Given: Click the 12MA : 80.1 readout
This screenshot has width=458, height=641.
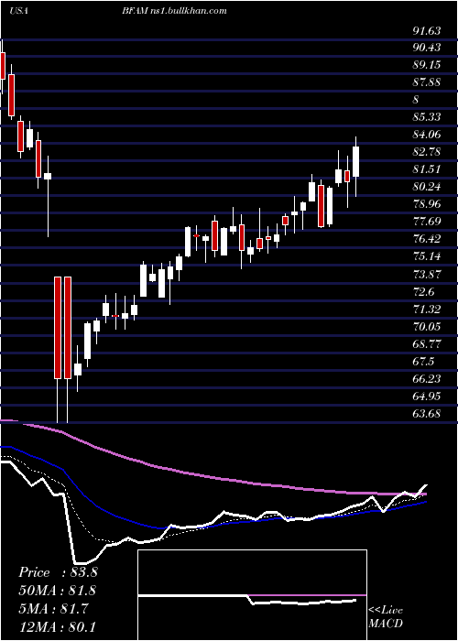Looking at the screenshot, I should click(57, 626).
